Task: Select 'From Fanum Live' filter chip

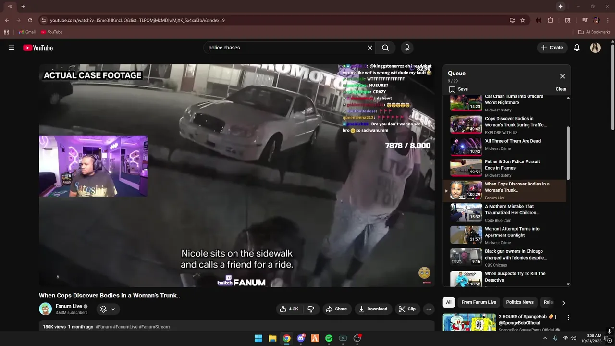Action: tap(479, 302)
